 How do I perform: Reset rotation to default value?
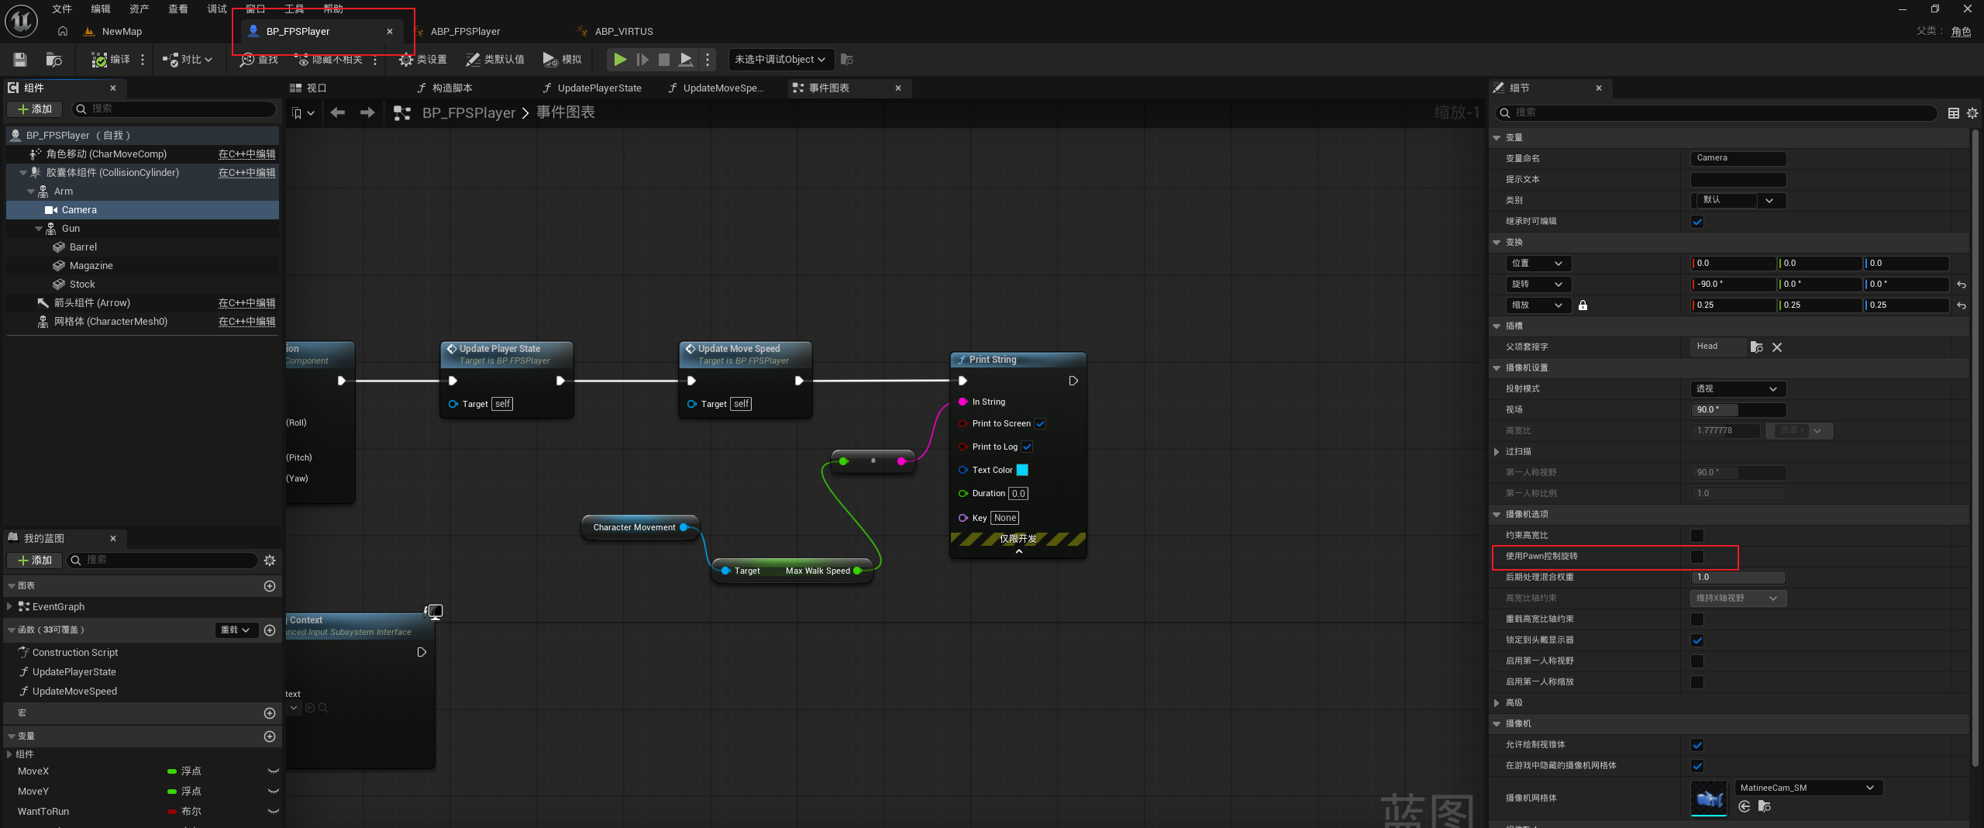(1961, 285)
